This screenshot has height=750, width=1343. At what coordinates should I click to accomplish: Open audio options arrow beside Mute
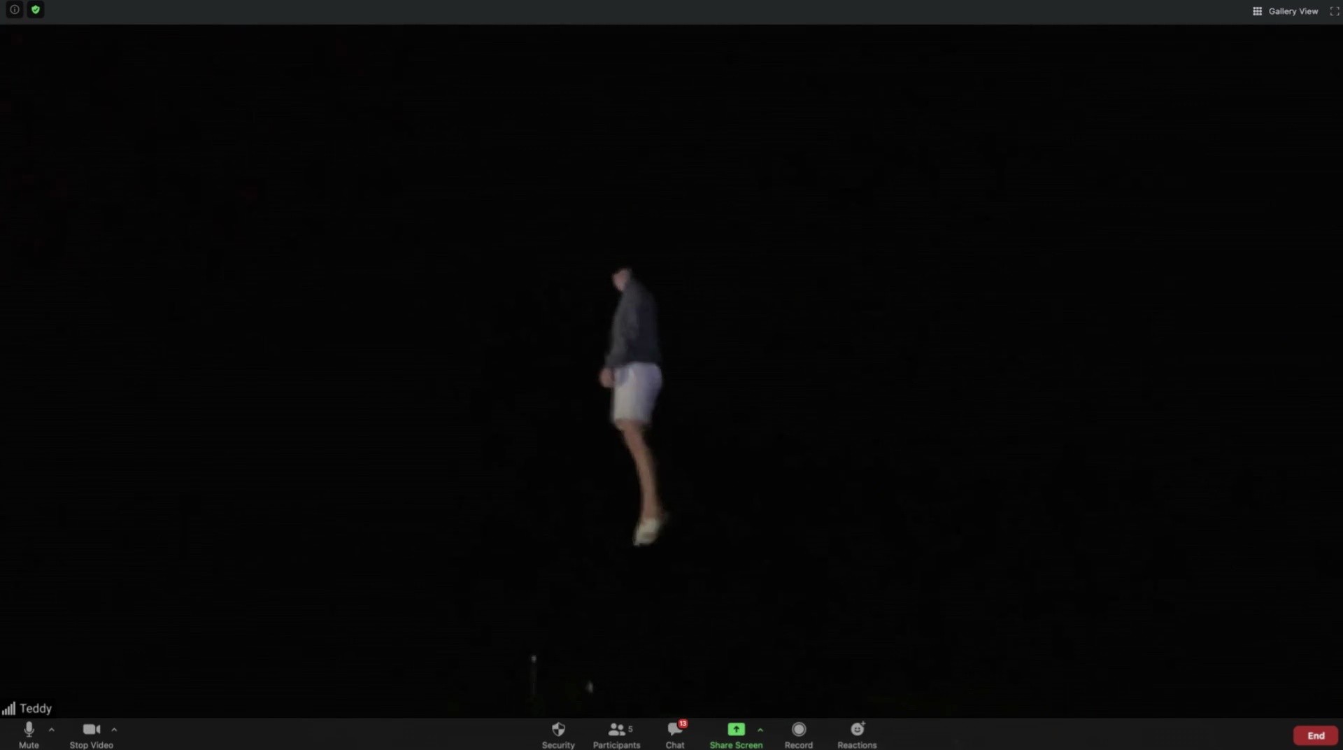tap(52, 730)
